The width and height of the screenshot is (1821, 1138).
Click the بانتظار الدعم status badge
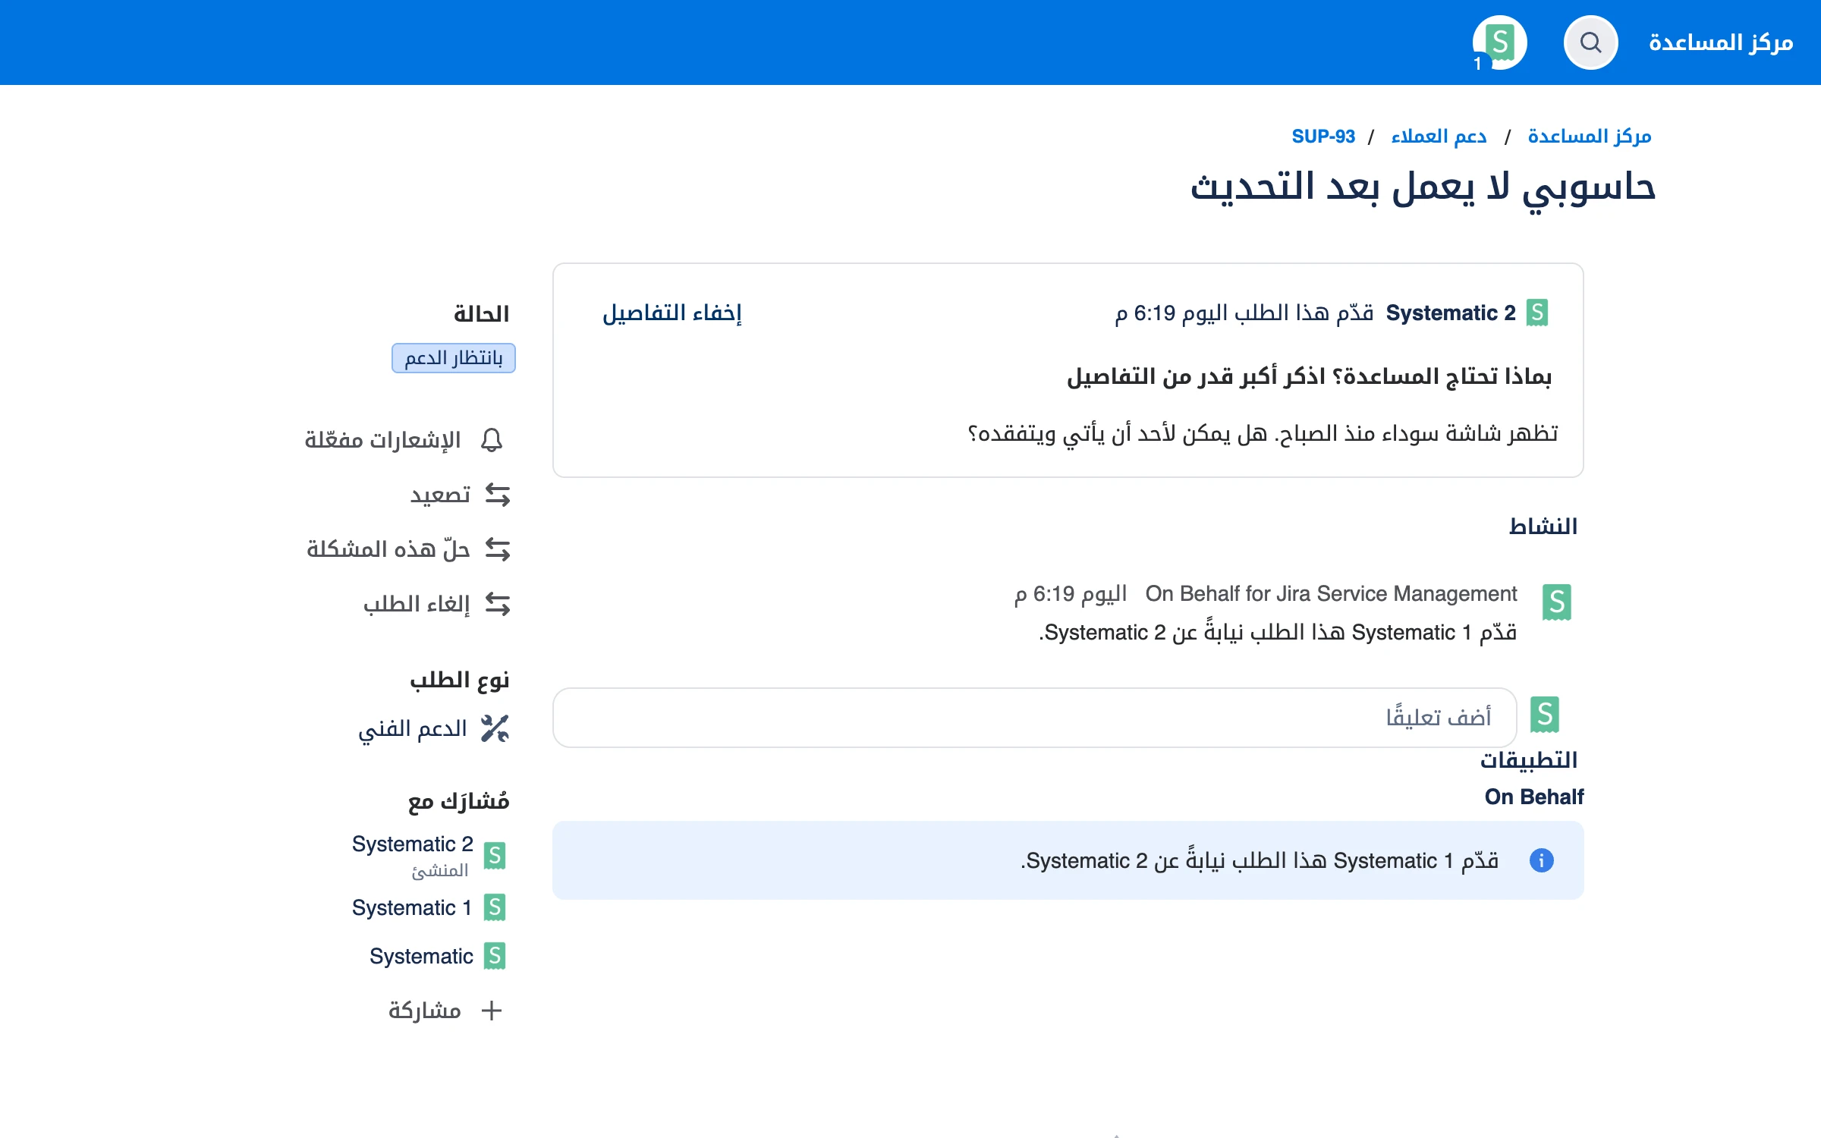pos(454,358)
